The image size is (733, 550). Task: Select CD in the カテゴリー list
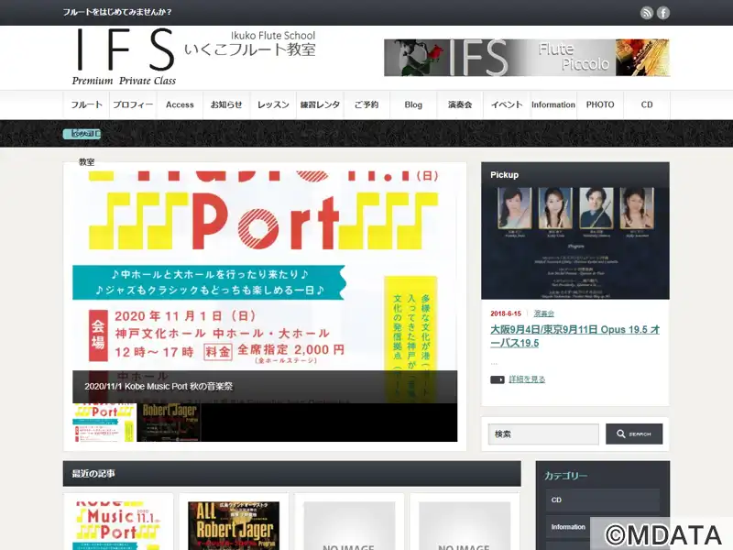pos(603,500)
